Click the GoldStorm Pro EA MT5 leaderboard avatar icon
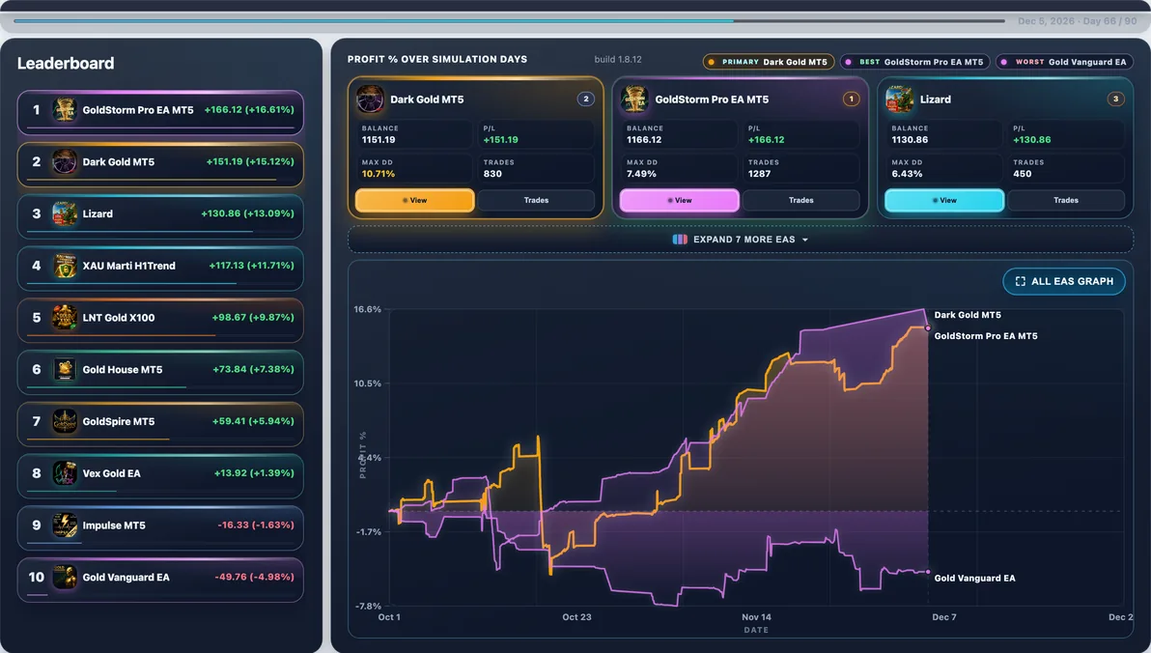 (65, 110)
